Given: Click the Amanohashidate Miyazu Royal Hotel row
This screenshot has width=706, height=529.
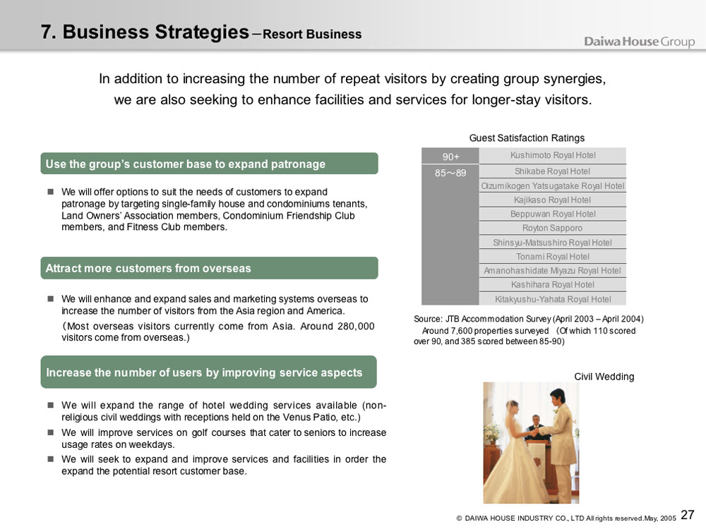Looking at the screenshot, I should click(x=553, y=271).
